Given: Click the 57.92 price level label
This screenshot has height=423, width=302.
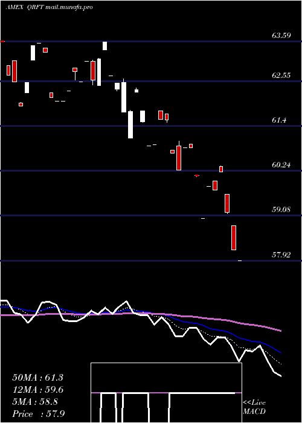Looking at the screenshot, I should point(281,254).
